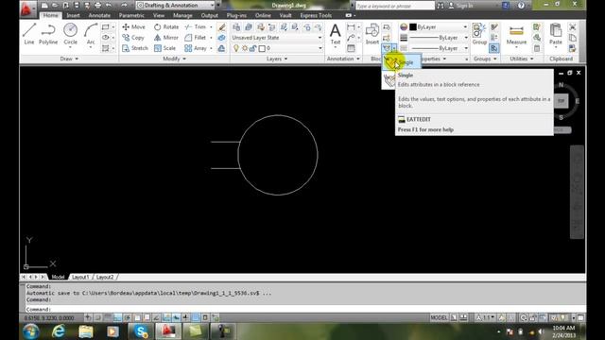Toggle Polar Tracking in status bar

click(x=128, y=317)
